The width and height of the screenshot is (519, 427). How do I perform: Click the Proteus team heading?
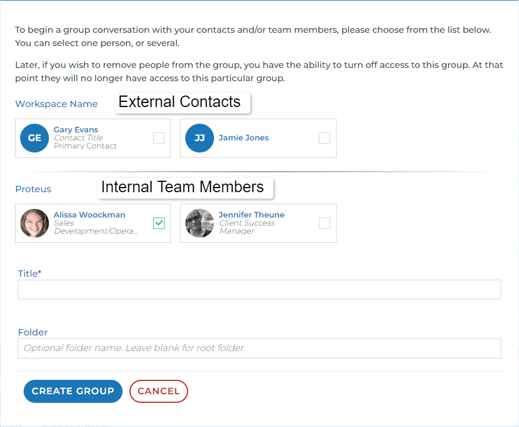33,189
